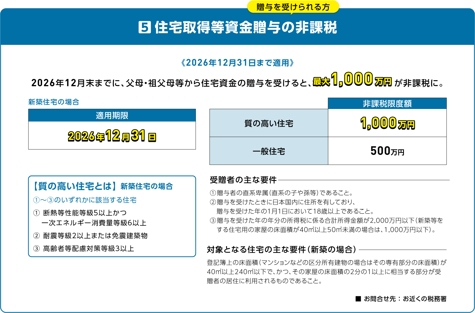475x313 pixels.
Task: Click the line '贈者の居住に利用されるものであること。'
Action: [264, 281]
